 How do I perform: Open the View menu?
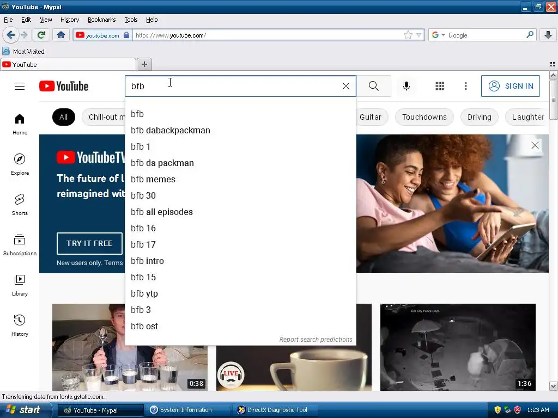click(x=46, y=20)
